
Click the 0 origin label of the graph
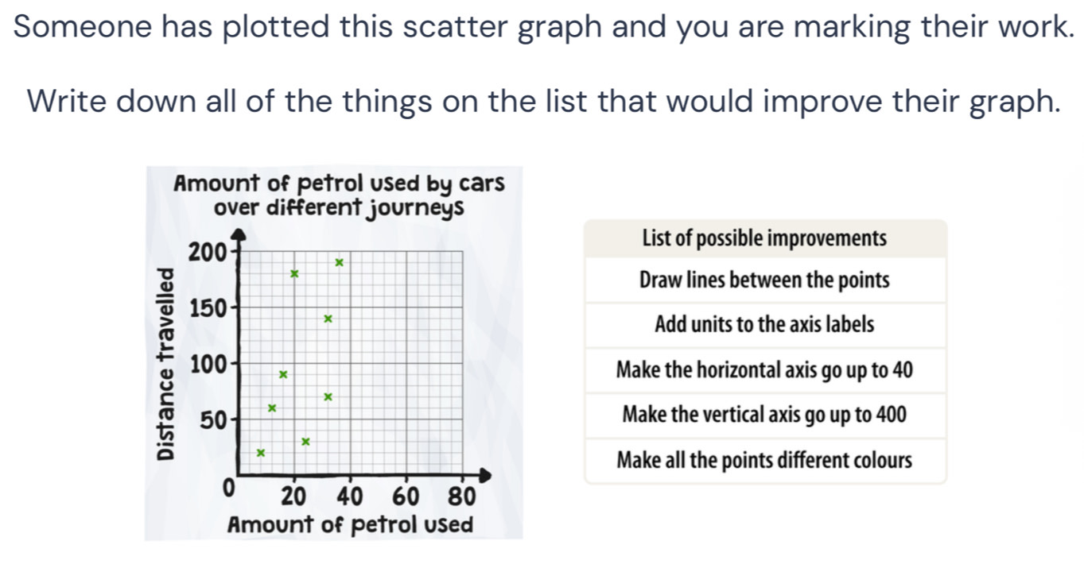pyautogui.click(x=228, y=487)
